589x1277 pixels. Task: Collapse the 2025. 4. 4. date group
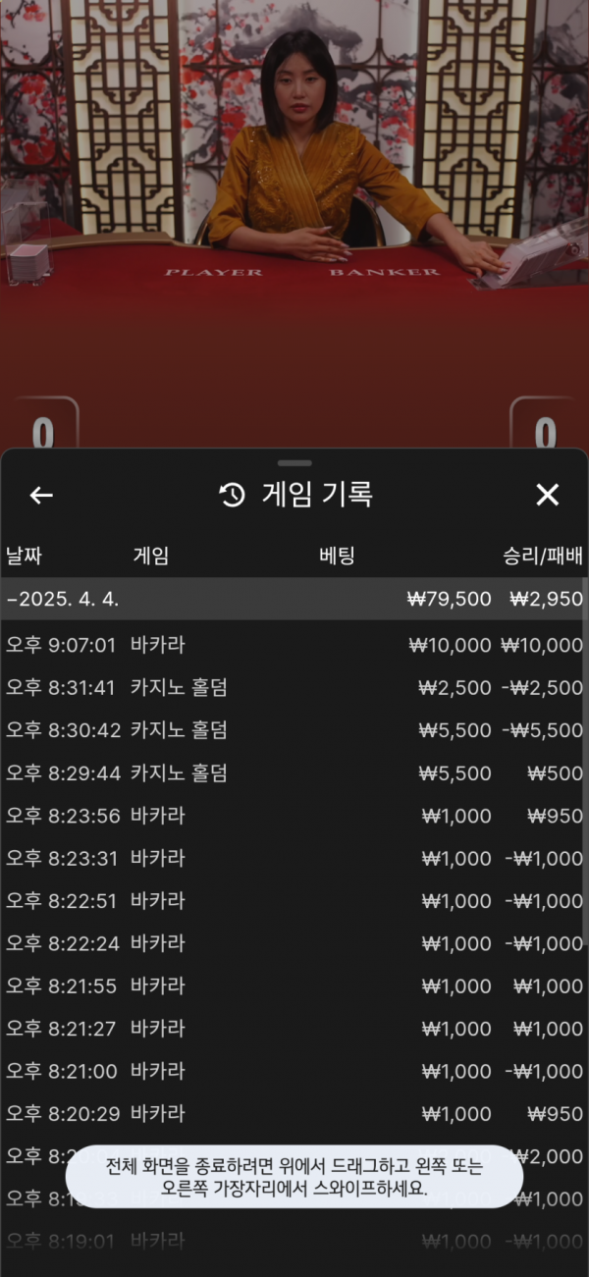tap(64, 599)
